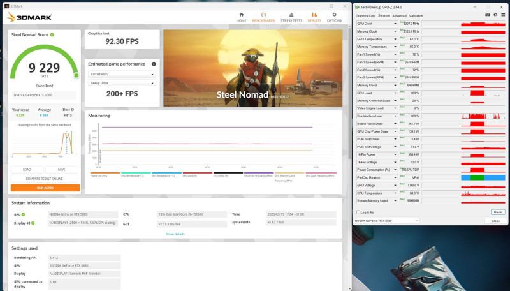Open the GPU Load sensor dropdown arrow
510x291 pixels.
pos(395,93)
